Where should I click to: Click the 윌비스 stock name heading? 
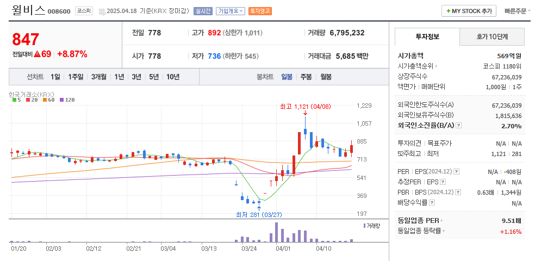pos(28,10)
